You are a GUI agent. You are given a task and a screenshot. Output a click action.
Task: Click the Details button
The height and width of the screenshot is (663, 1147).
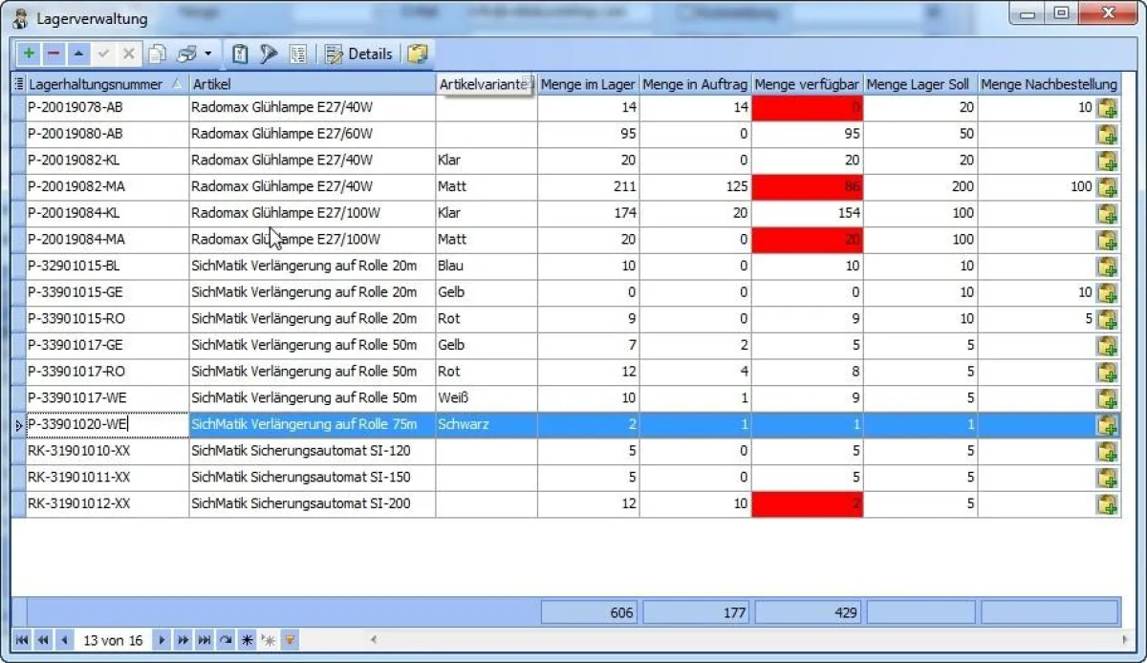359,54
